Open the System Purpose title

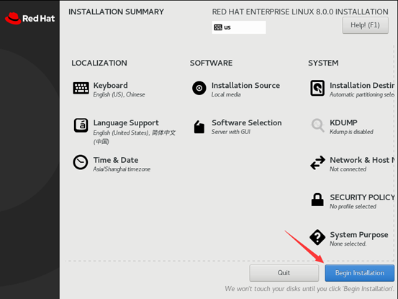point(359,235)
